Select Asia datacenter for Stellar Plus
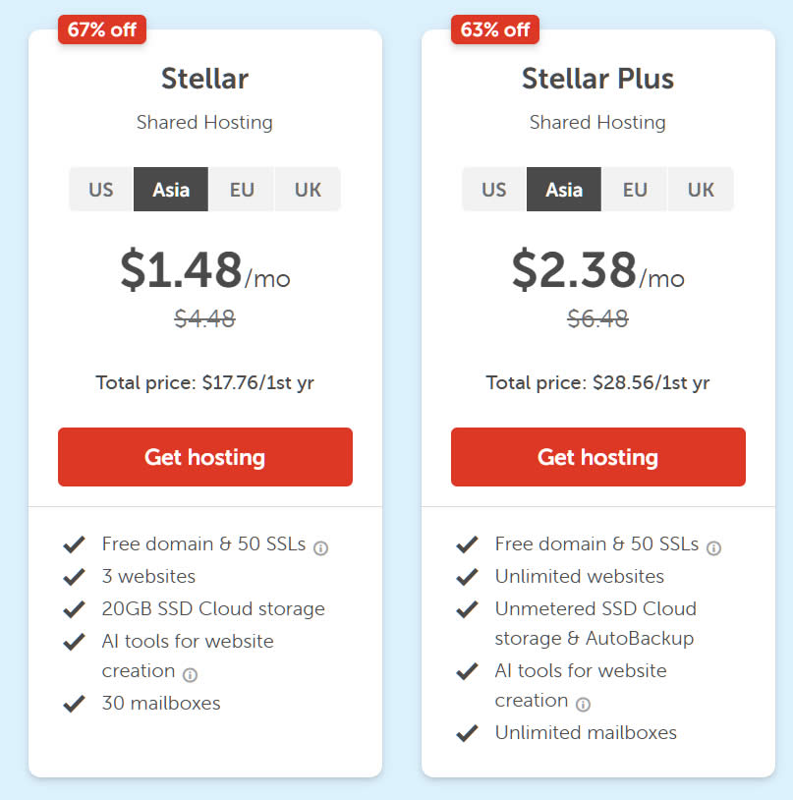Screen dimensions: 793x800 (564, 190)
